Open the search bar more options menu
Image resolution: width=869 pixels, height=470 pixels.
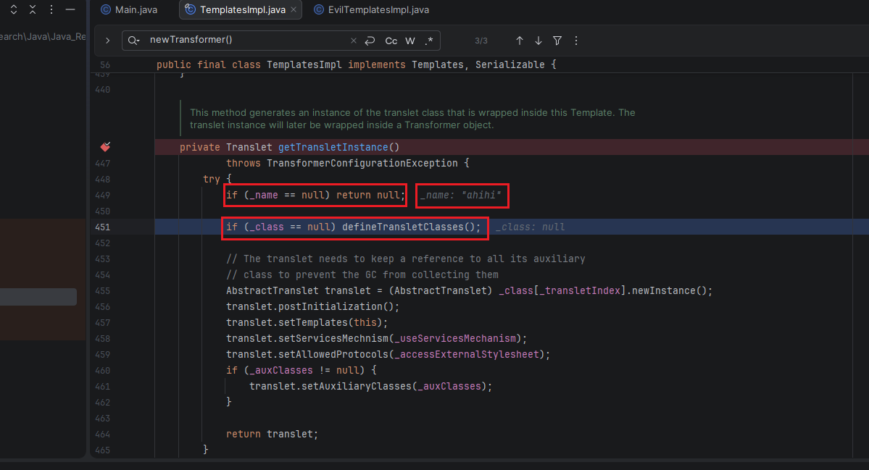pyautogui.click(x=575, y=41)
